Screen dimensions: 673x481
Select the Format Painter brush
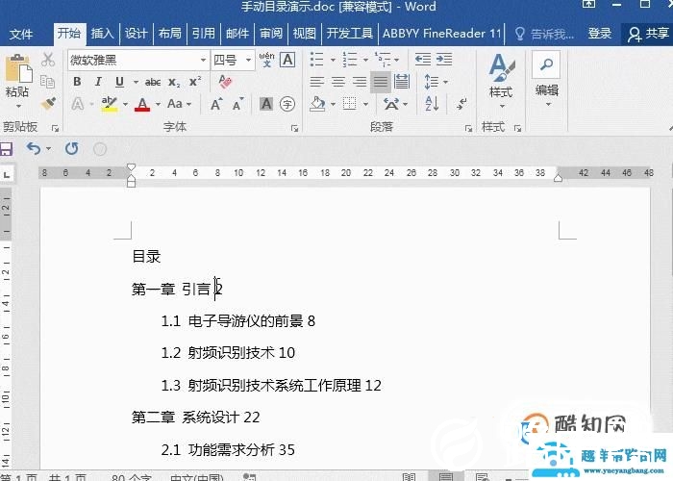[x=48, y=104]
